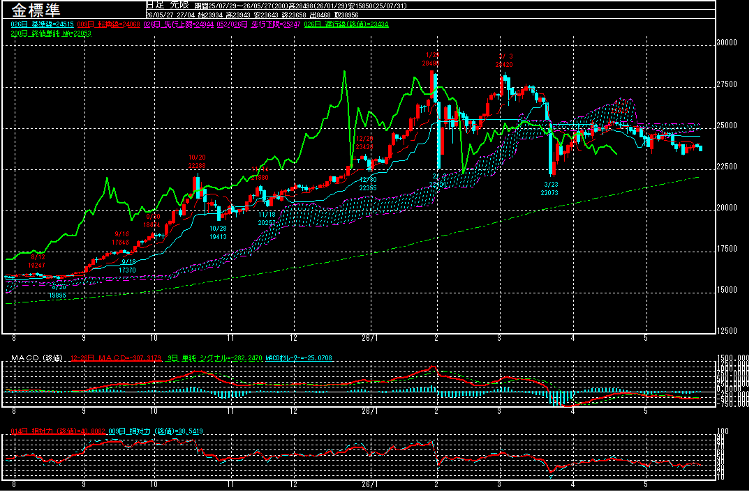Click the 3/23 low price marker 22073
754x492 pixels.
pos(549,192)
